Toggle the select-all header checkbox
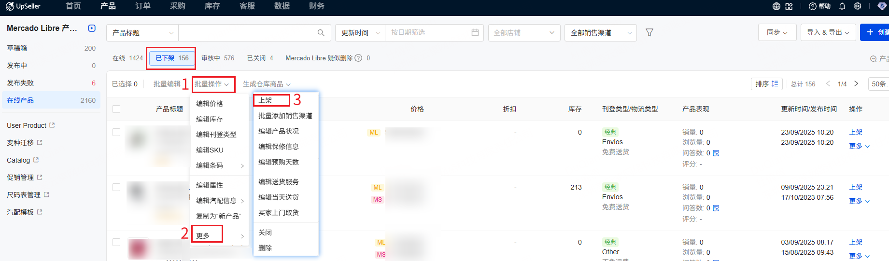Viewport: 889px width, 261px height. tap(116, 109)
